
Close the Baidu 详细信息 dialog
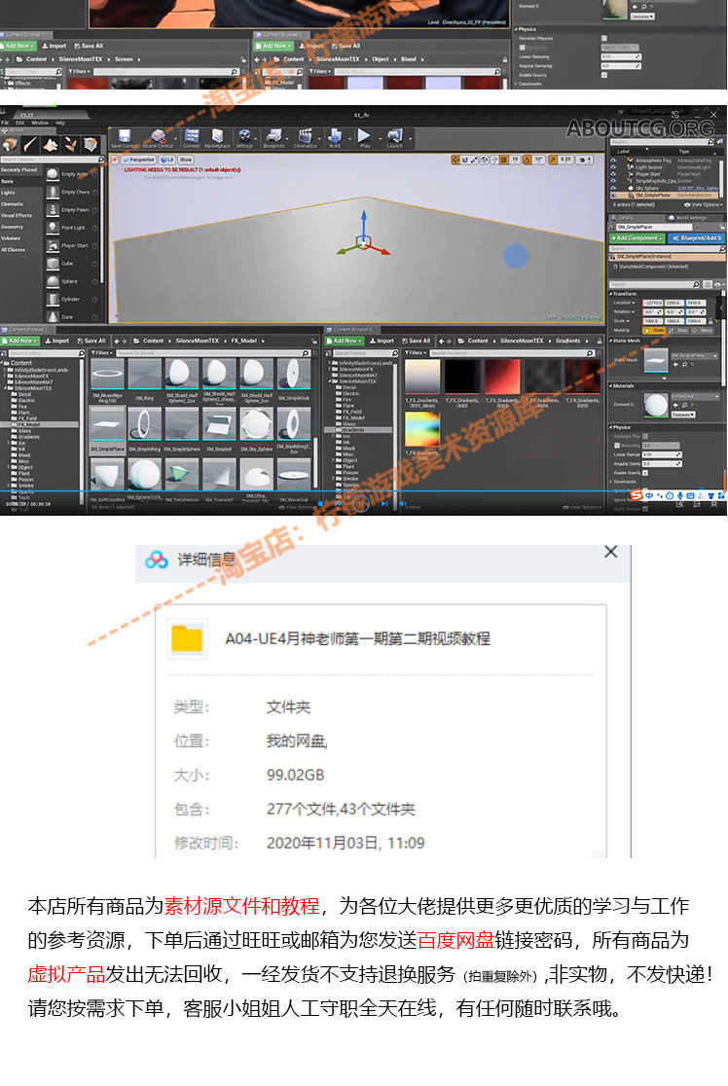coord(610,552)
